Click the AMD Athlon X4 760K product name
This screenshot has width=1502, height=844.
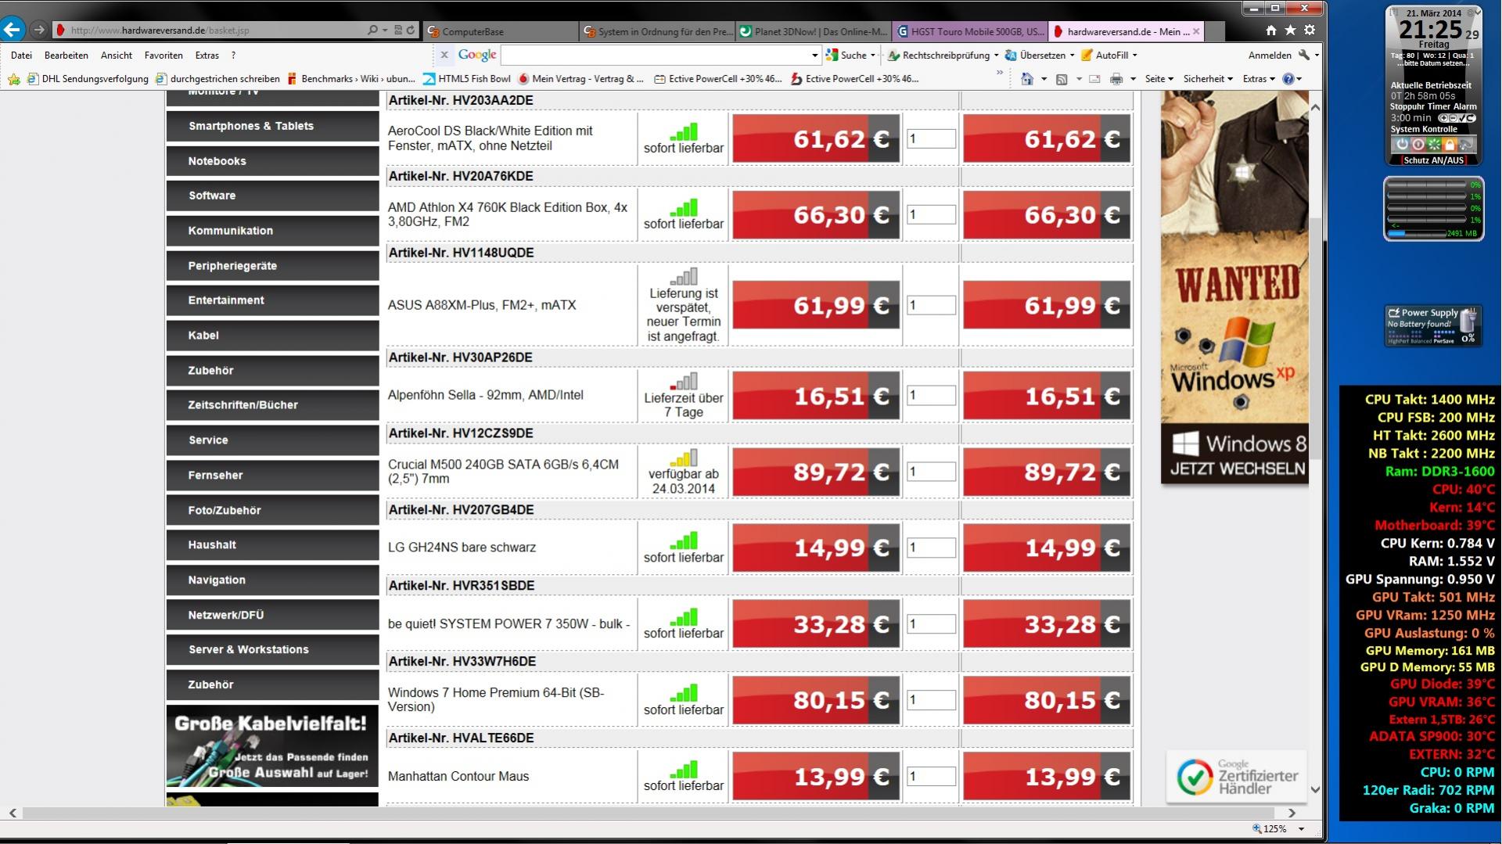tap(508, 214)
